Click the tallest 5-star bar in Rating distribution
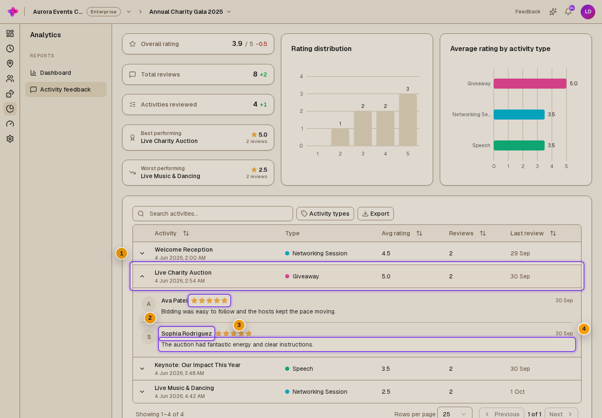 coord(408,120)
